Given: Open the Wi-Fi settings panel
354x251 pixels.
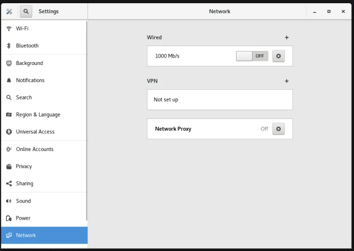Looking at the screenshot, I should (44, 29).
